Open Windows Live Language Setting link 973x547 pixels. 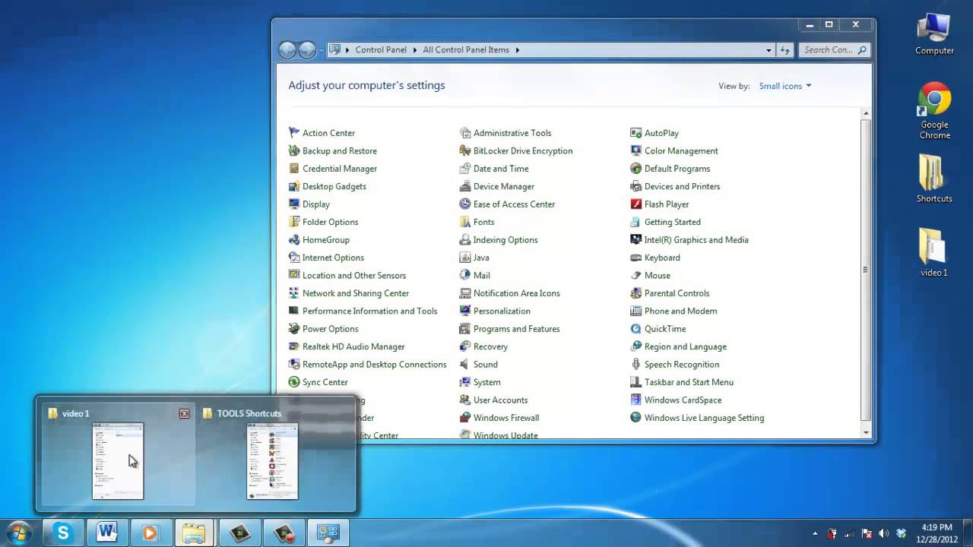pyautogui.click(x=704, y=418)
